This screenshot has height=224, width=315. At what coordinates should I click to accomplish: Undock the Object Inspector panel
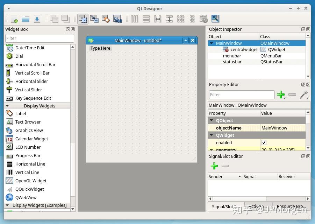(303, 29)
